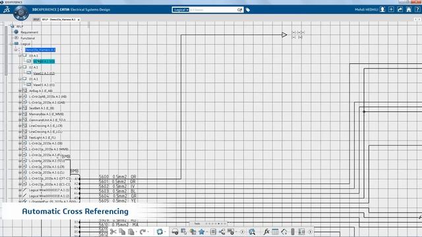Click the wire junction dot on schematic
The width and height of the screenshot is (422, 237).
point(364,111)
